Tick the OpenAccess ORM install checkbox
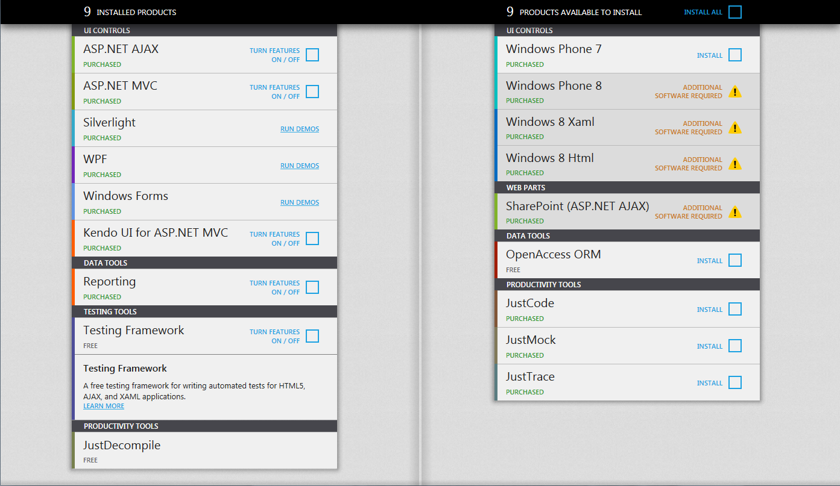The width and height of the screenshot is (840, 486). click(735, 260)
